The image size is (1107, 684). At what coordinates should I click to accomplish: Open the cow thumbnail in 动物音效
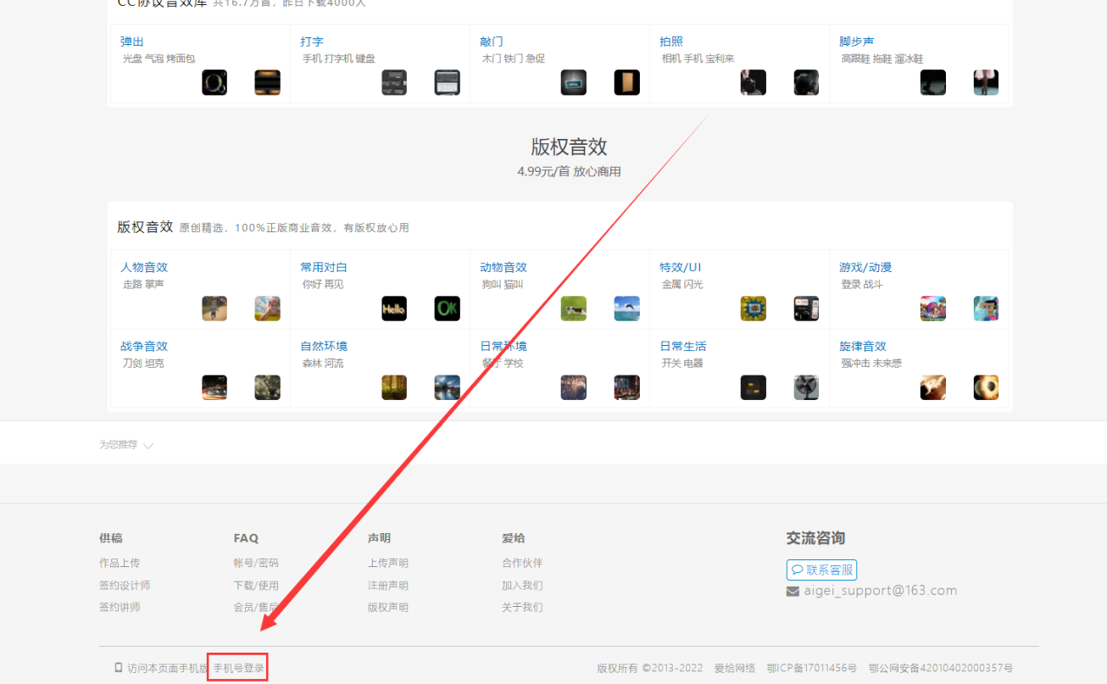pos(574,309)
